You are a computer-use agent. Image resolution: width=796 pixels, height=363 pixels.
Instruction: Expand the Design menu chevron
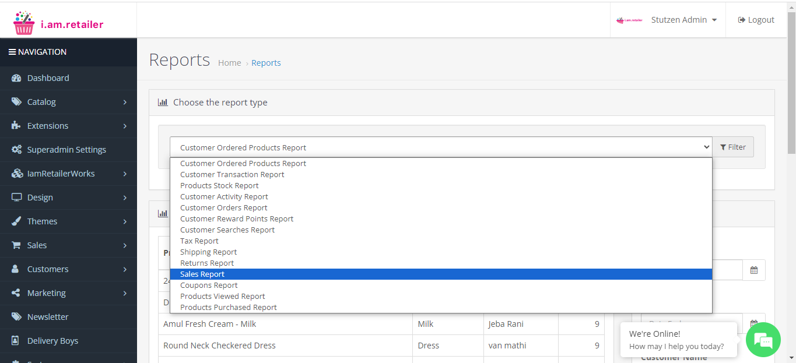(125, 198)
